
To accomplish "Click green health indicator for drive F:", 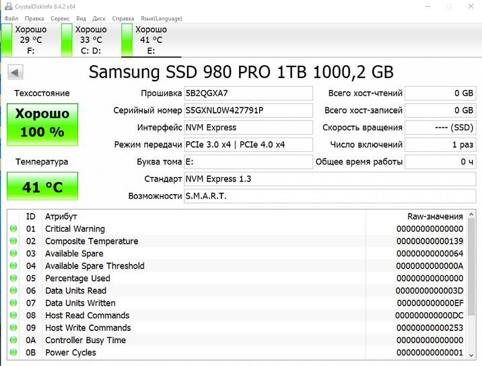I will [7, 40].
